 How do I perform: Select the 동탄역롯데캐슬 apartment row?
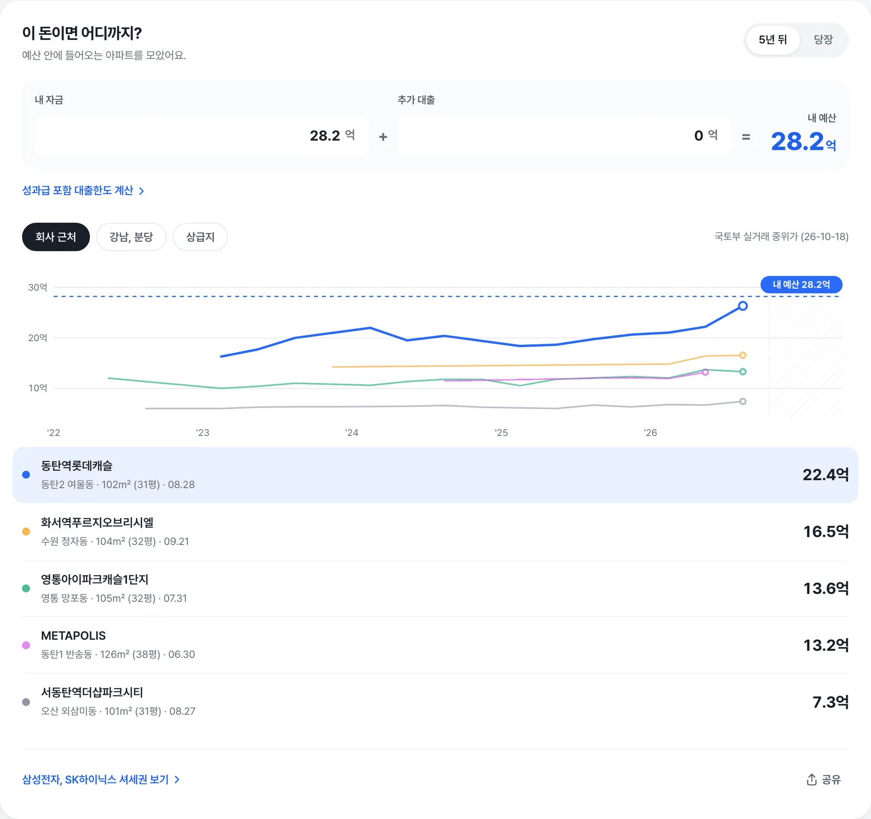point(436,475)
